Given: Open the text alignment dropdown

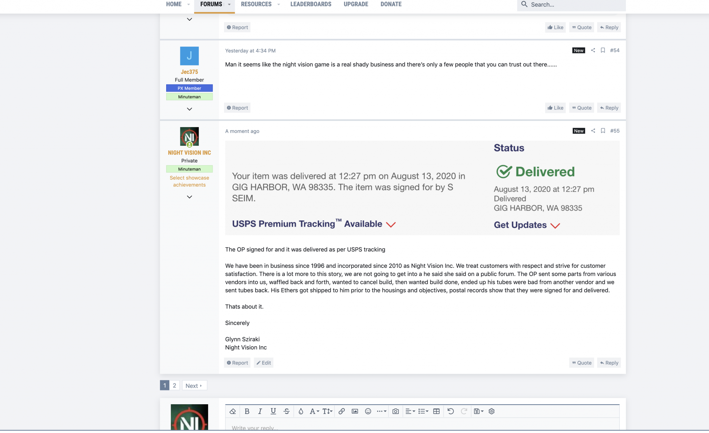Looking at the screenshot, I should (410, 411).
